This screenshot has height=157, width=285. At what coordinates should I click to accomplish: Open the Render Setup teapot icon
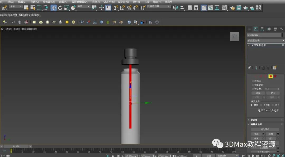tap(232, 8)
